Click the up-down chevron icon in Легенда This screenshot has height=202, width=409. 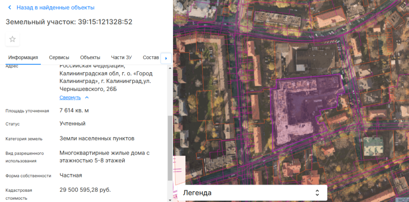coord(317,193)
